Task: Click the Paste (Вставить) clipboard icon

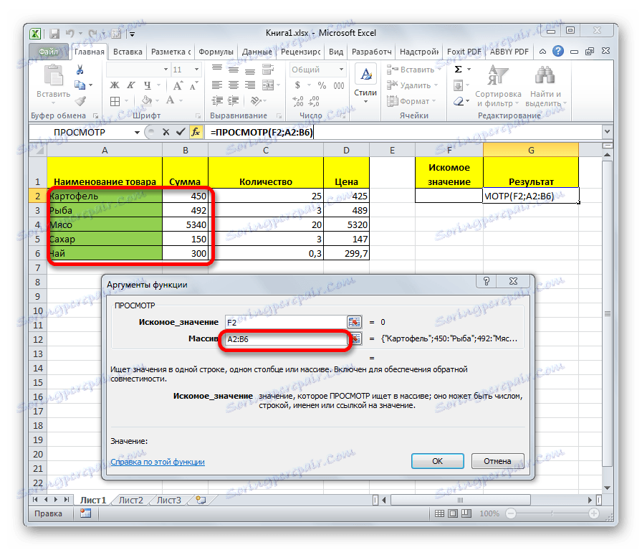Action: pos(53,76)
